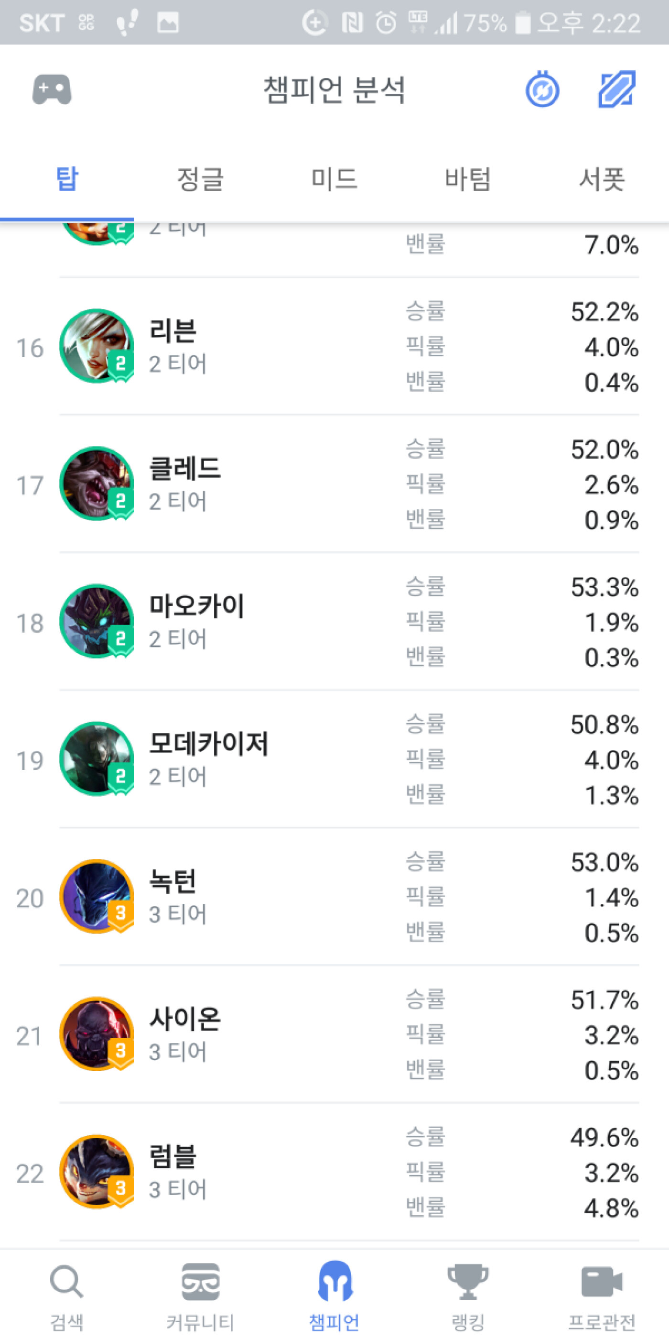The width and height of the screenshot is (669, 1339).
Task: Switch to the 미드 tab
Action: (334, 179)
